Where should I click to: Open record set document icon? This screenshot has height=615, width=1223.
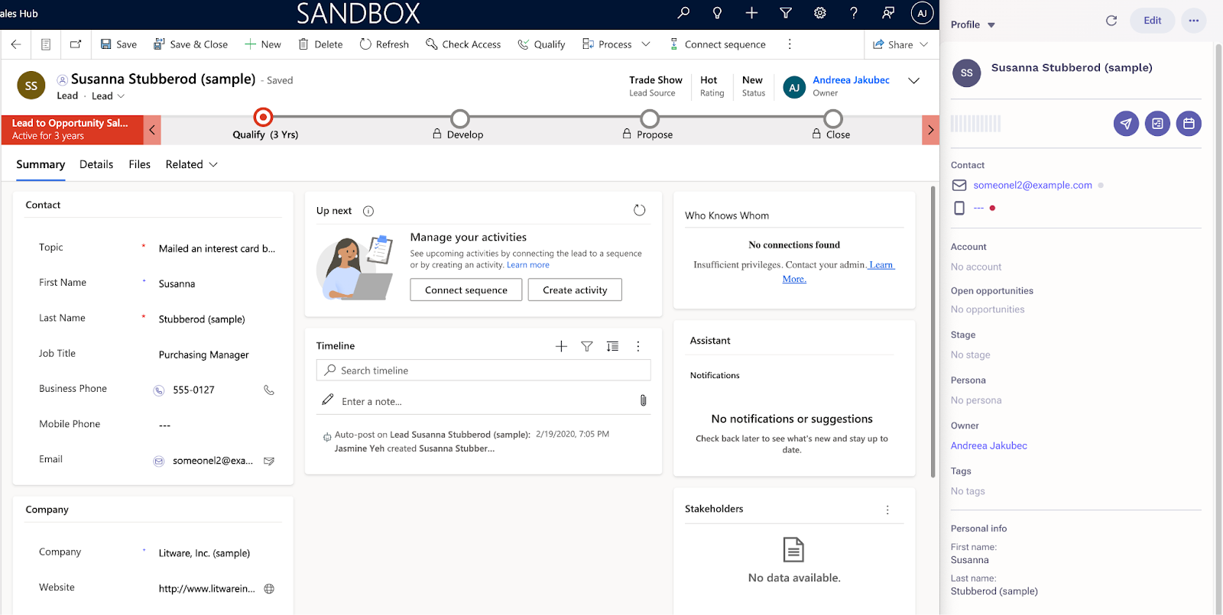[46, 44]
